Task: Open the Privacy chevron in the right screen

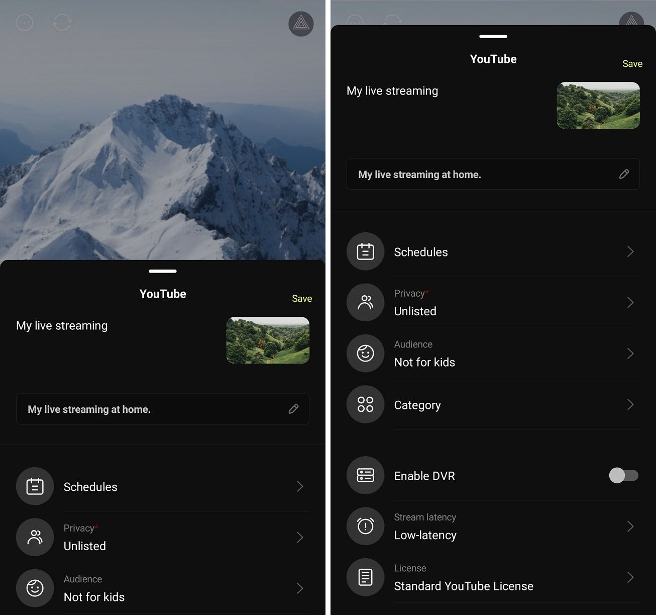Action: 630,302
